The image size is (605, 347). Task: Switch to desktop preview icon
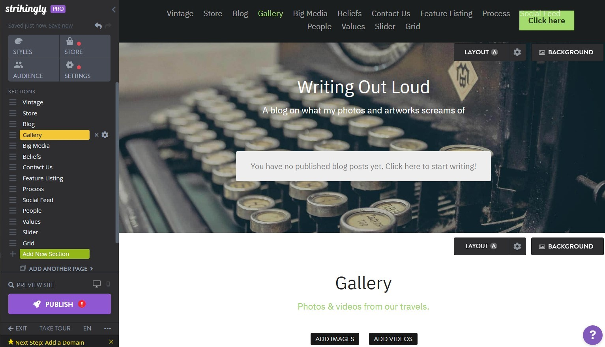pyautogui.click(x=97, y=284)
